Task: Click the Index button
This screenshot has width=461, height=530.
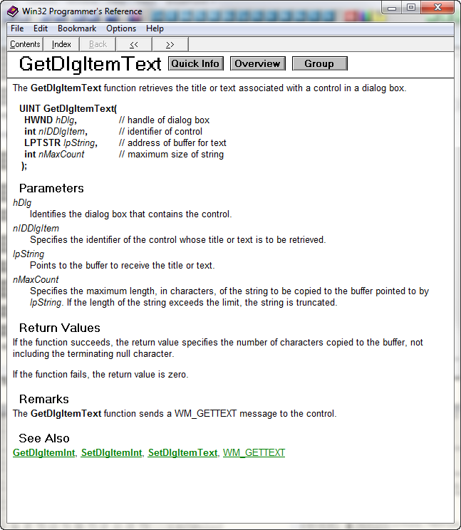Action: 61,44
